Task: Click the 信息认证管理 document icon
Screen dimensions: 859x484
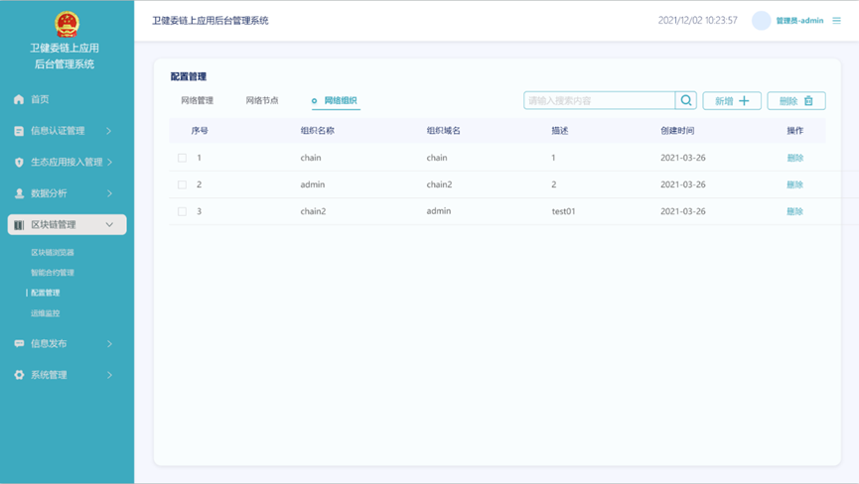Action: pos(19,131)
